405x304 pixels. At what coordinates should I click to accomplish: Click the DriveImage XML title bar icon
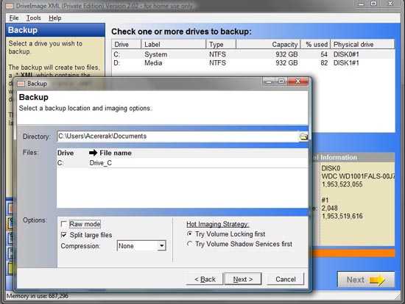click(x=10, y=6)
